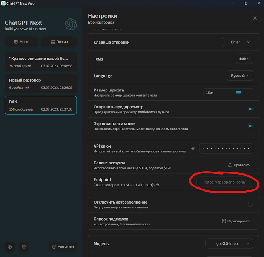Click the Маска button with mask icon
The image size is (264, 257).
point(22,42)
